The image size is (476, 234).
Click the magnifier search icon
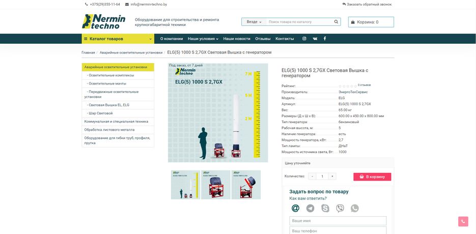pos(336,22)
